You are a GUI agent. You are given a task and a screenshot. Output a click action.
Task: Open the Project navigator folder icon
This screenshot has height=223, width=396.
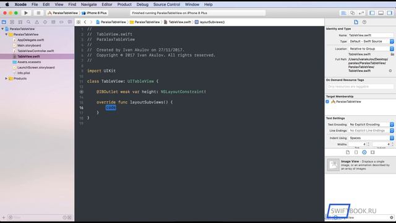click(4, 22)
